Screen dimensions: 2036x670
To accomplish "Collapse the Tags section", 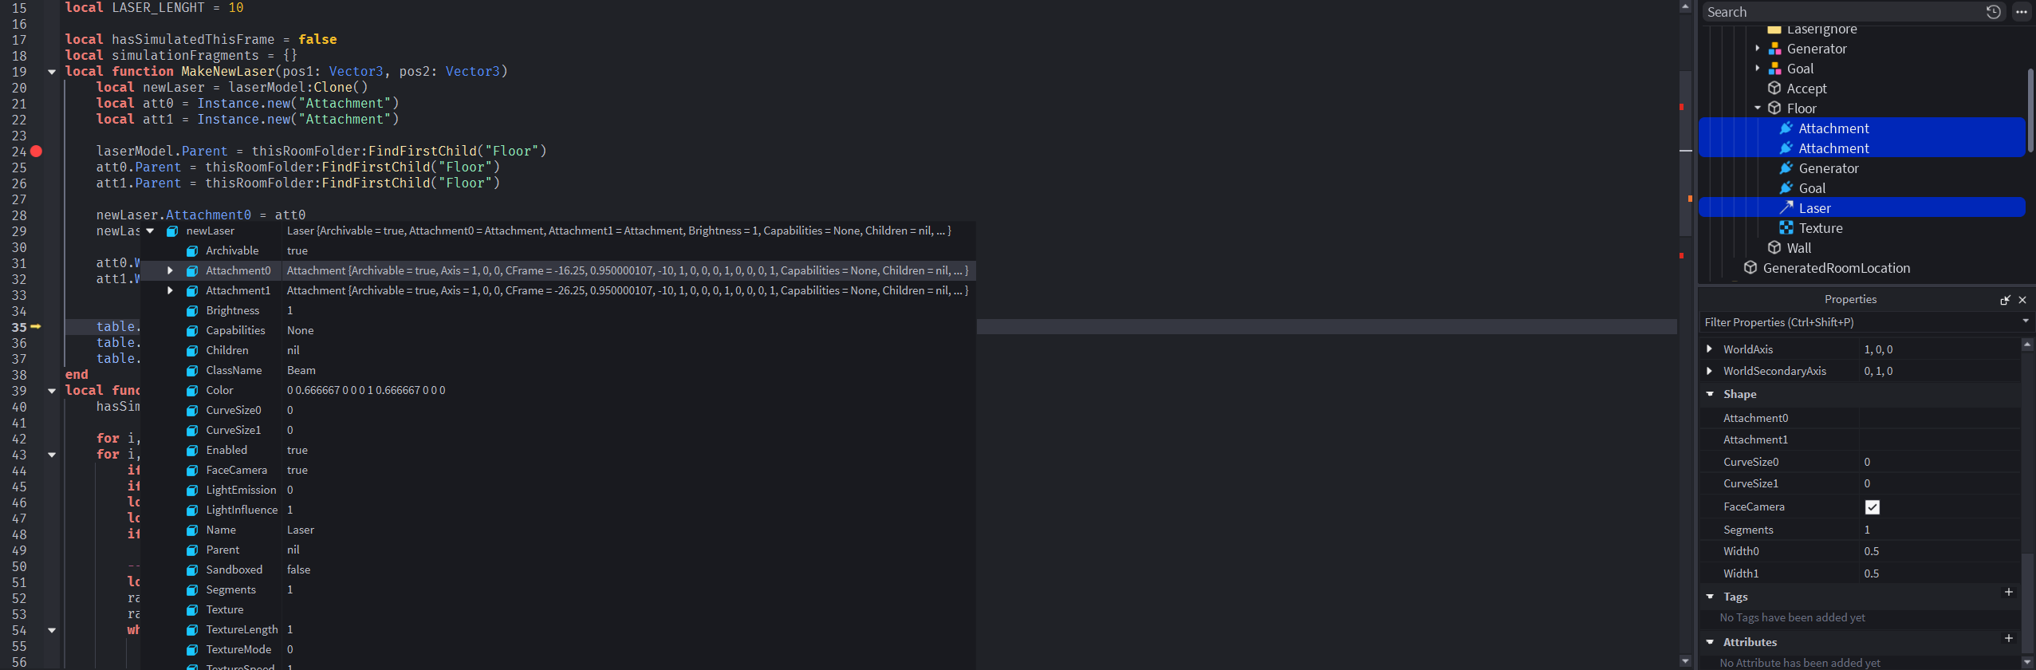I will point(1710,597).
